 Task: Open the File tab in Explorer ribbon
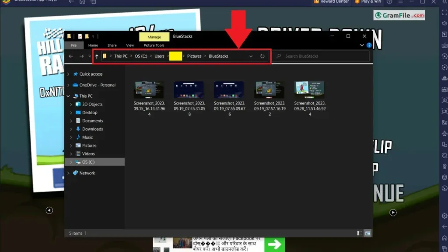73,45
